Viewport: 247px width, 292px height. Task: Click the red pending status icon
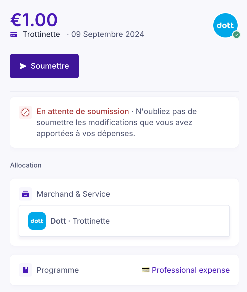[x=25, y=112]
